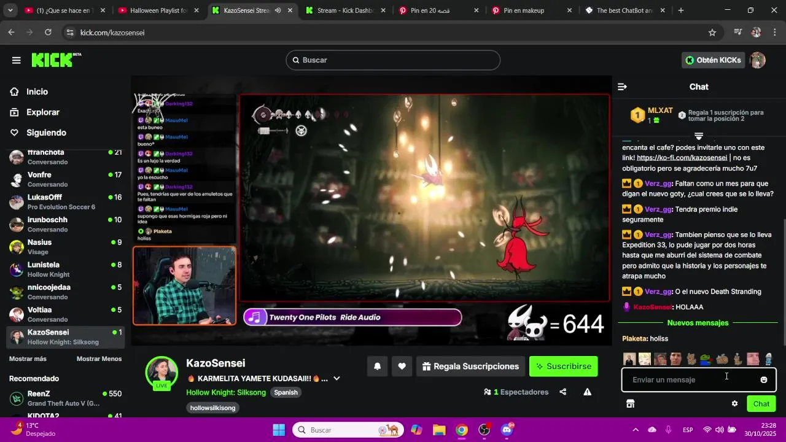Screen dimensions: 786x442
Task: Open ReenZ recommended channel
Action: (66, 398)
